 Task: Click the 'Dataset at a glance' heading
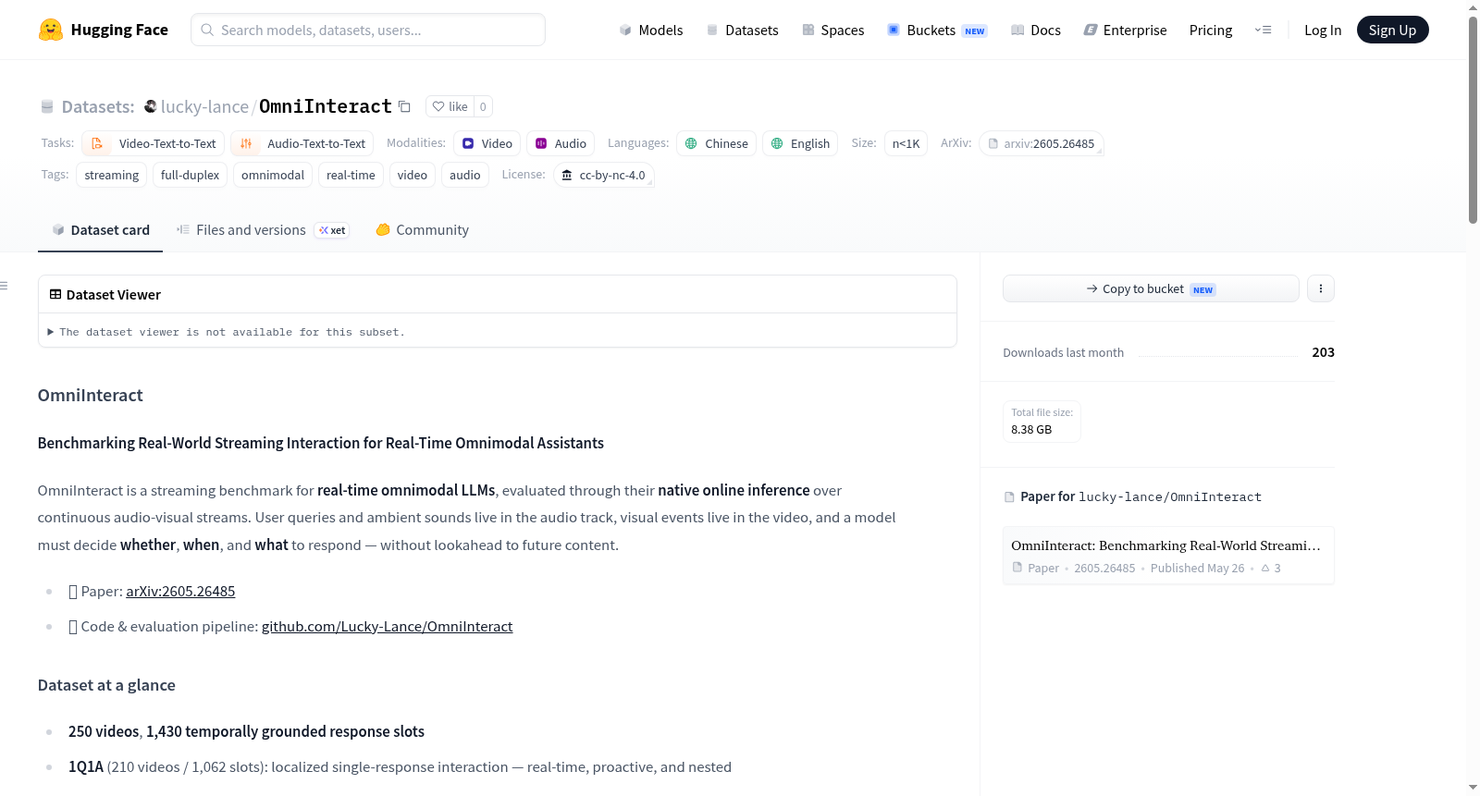pos(106,685)
